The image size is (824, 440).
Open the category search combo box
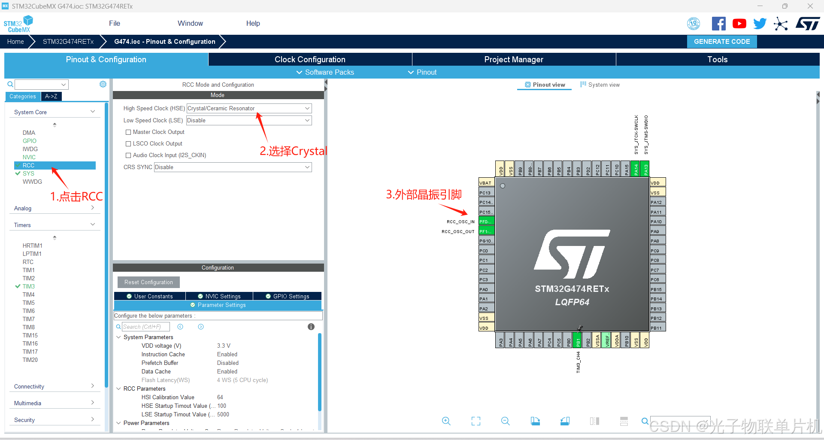click(x=42, y=84)
